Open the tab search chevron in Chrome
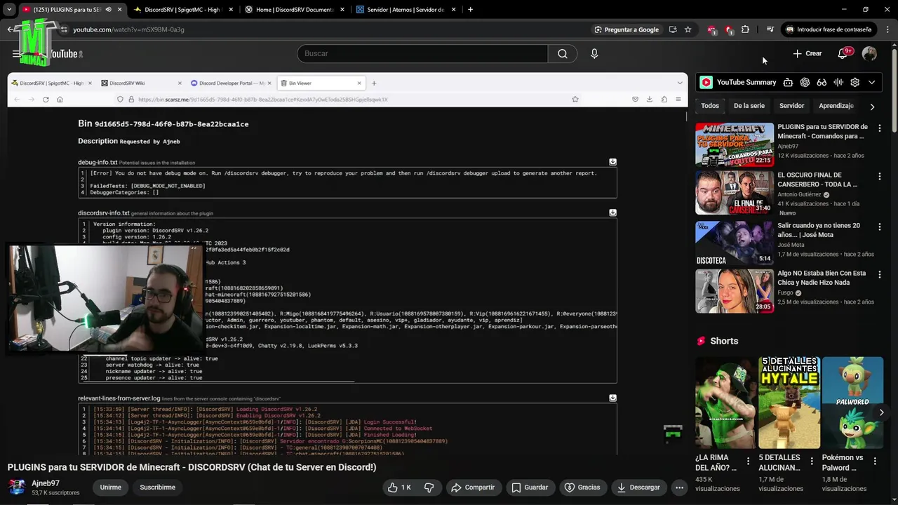Viewport: 898px width, 505px height. (x=9, y=9)
